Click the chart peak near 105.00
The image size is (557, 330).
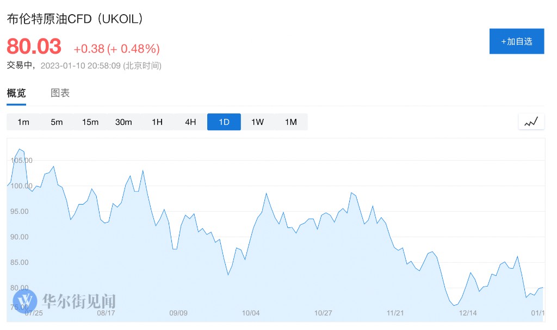pos(20,149)
